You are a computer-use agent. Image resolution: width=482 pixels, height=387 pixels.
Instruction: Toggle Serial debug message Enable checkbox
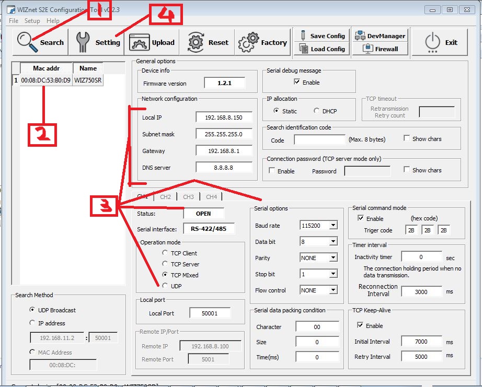coord(297,81)
